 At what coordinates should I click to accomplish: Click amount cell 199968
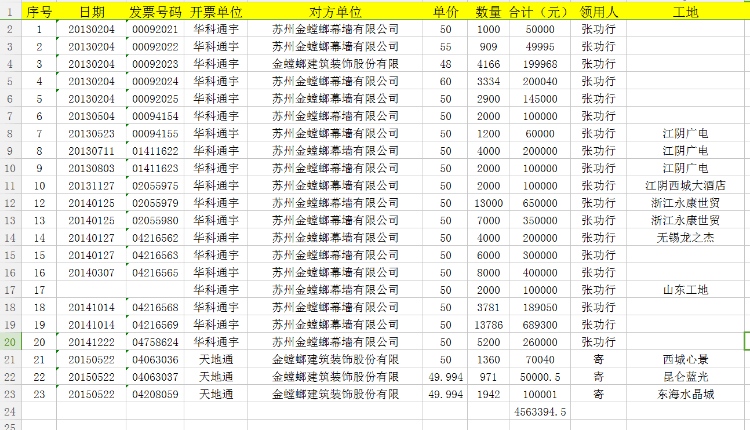coord(540,64)
